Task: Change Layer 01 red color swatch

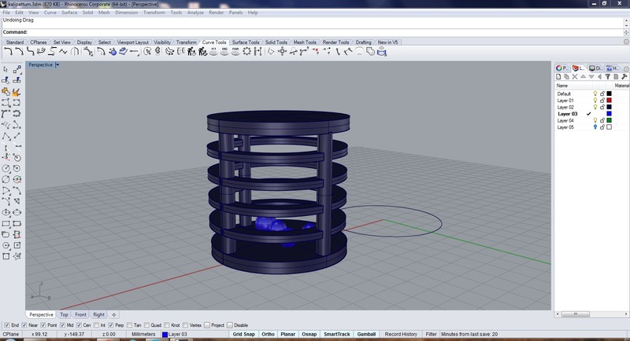Action: [609, 100]
